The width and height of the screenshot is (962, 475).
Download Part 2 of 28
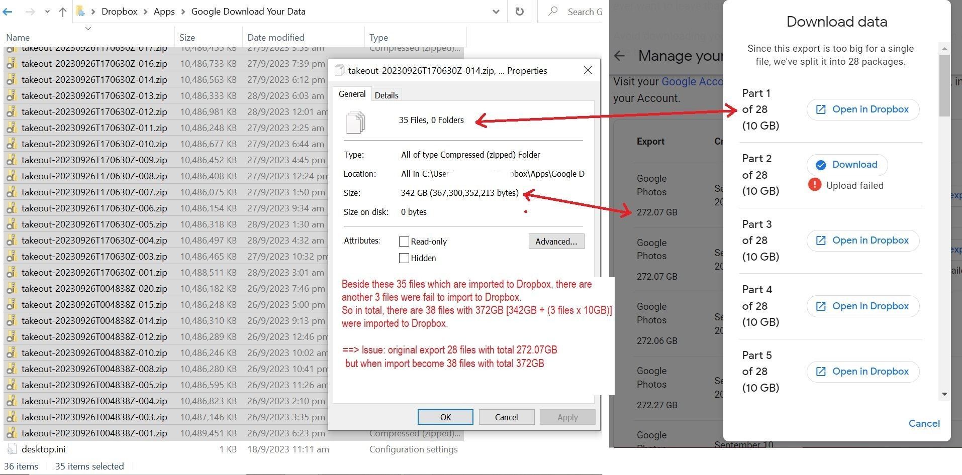pyautogui.click(x=847, y=165)
